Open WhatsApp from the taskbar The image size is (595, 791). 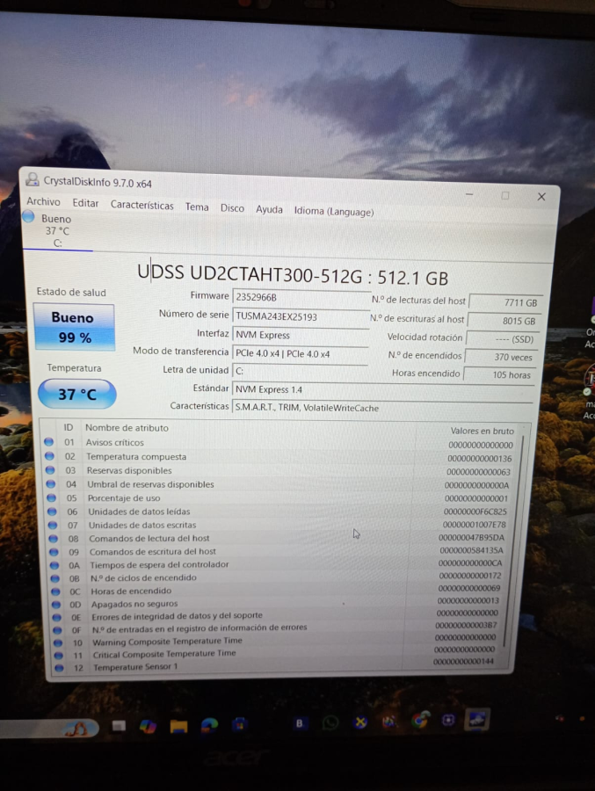click(x=330, y=723)
